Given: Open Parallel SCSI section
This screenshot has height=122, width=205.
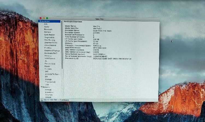Looking at the screenshot, I should [x=50, y=64].
